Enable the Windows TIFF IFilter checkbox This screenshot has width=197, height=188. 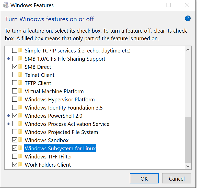[15, 156]
